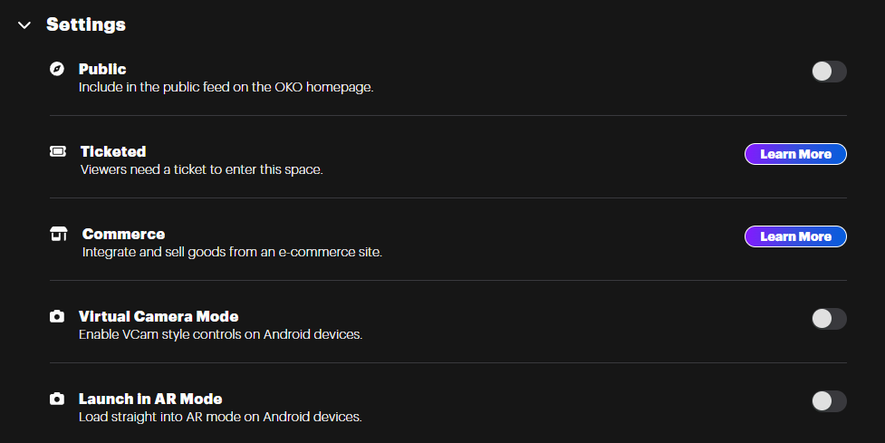Click the Settings section heading
885x443 pixels.
coord(86,24)
